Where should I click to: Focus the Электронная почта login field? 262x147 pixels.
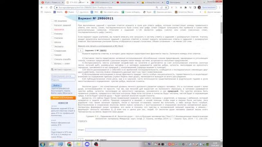point(63,76)
